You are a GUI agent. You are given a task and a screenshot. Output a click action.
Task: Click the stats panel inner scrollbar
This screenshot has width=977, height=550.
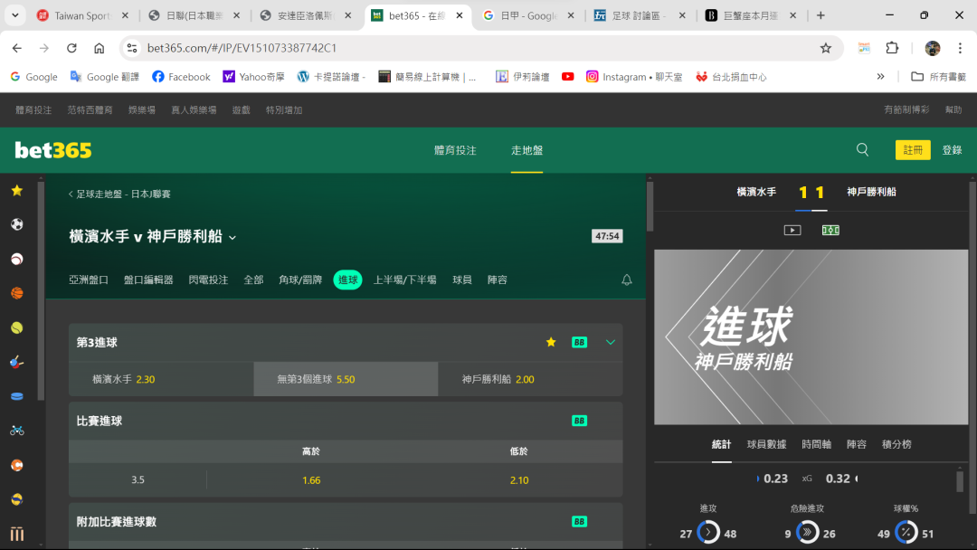click(960, 481)
